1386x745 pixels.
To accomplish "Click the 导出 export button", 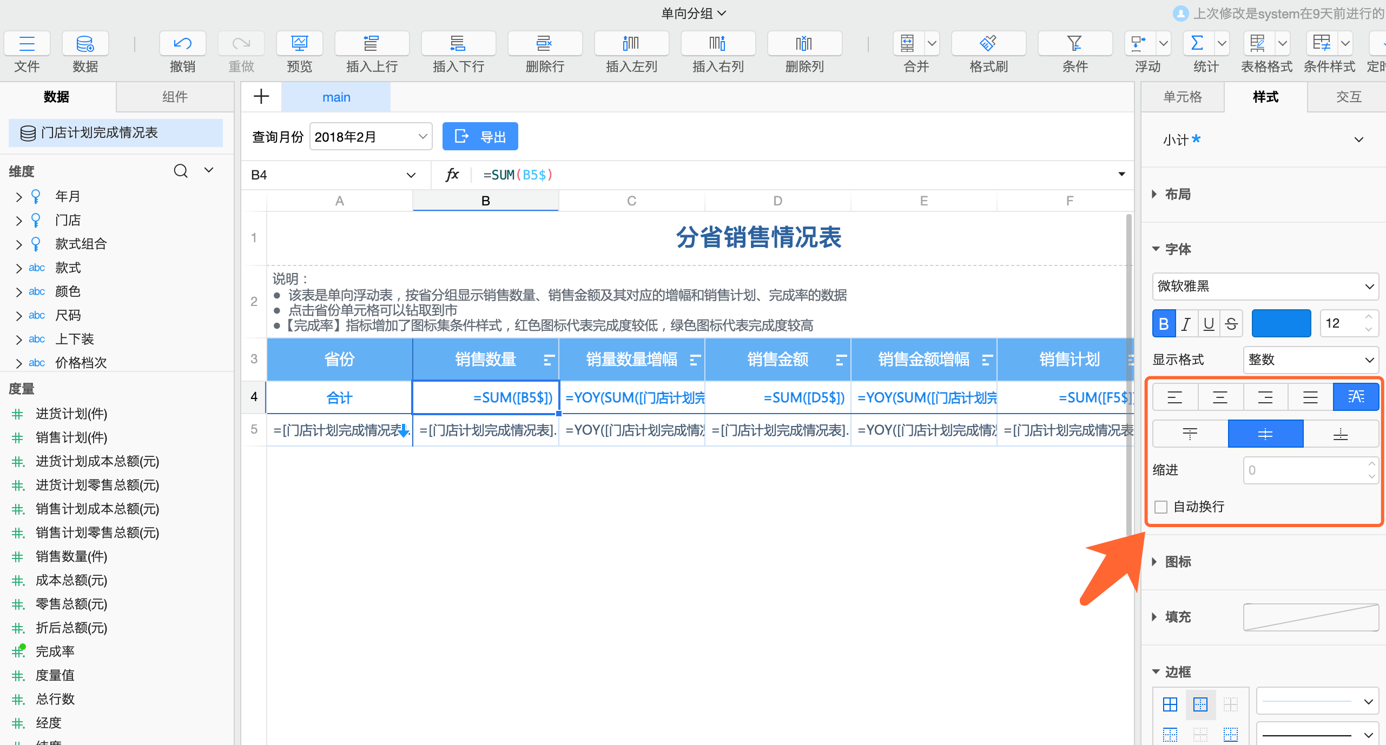I will (480, 136).
